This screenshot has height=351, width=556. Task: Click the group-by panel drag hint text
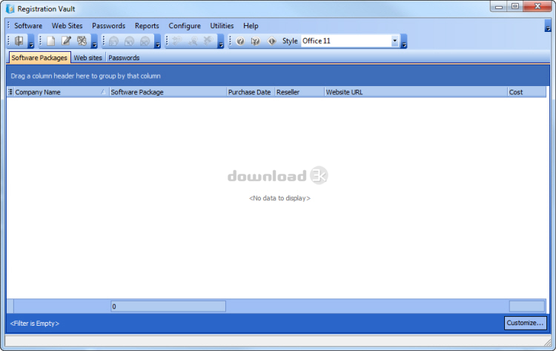pos(85,76)
